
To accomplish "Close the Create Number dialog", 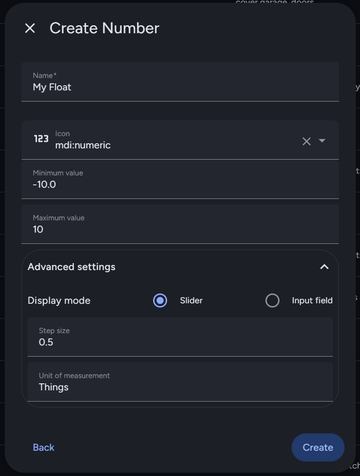I will pos(30,28).
